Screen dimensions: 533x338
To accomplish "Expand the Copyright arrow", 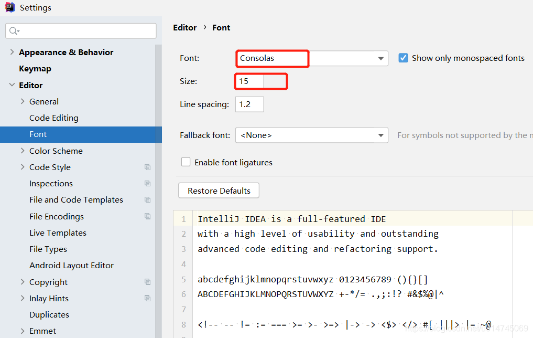I will 23,282.
